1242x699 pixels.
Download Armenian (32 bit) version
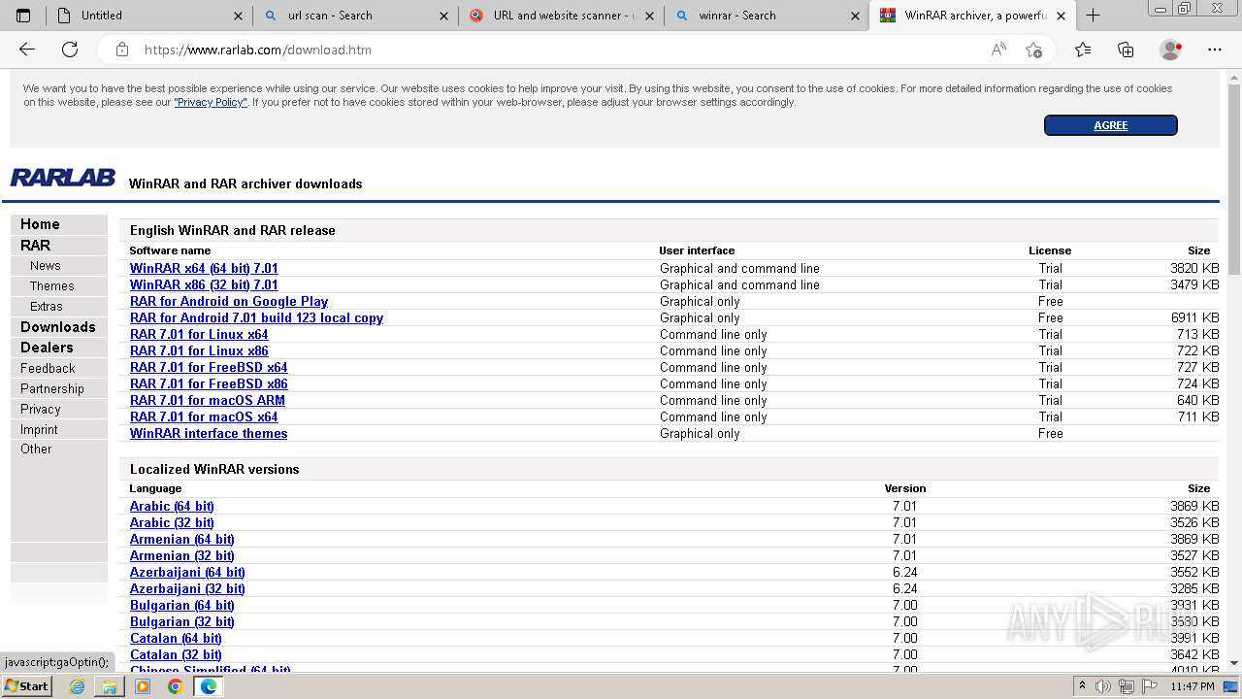182,556
